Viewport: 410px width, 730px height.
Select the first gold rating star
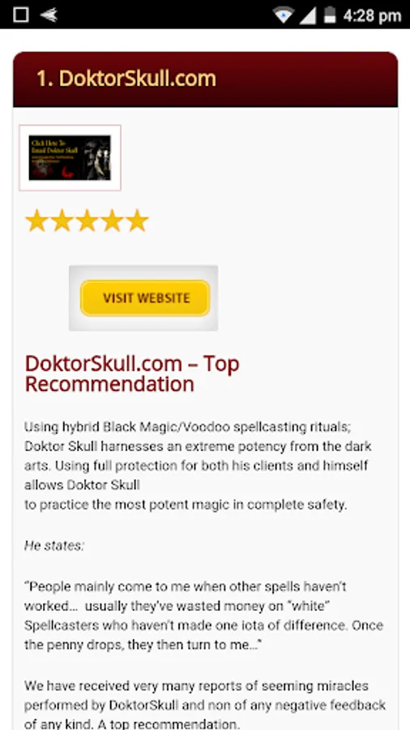click(x=36, y=221)
